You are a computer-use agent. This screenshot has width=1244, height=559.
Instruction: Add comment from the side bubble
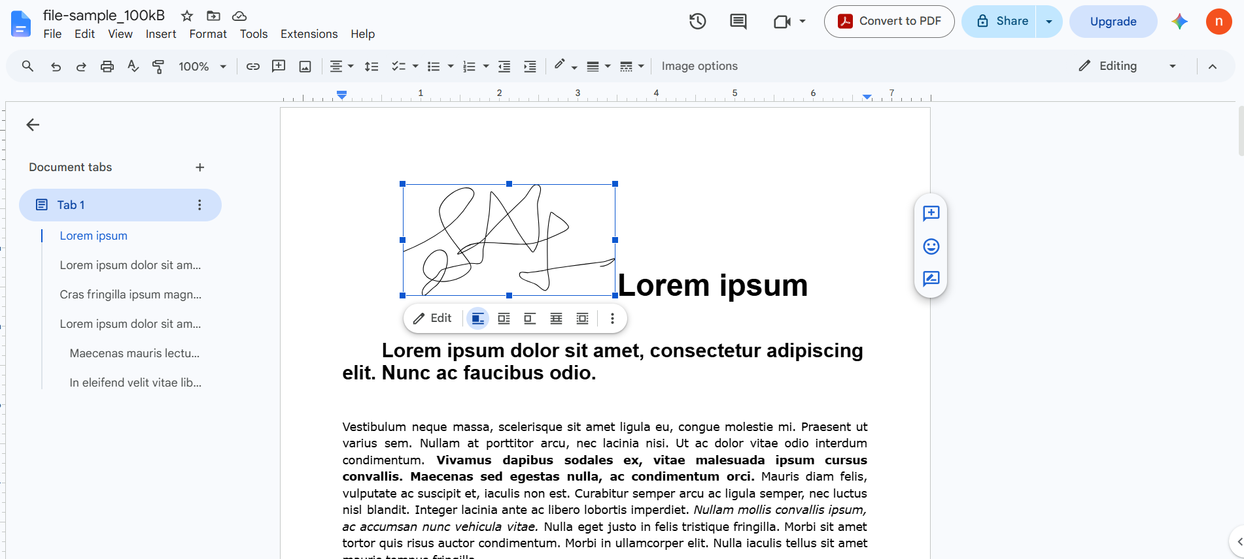tap(931, 214)
